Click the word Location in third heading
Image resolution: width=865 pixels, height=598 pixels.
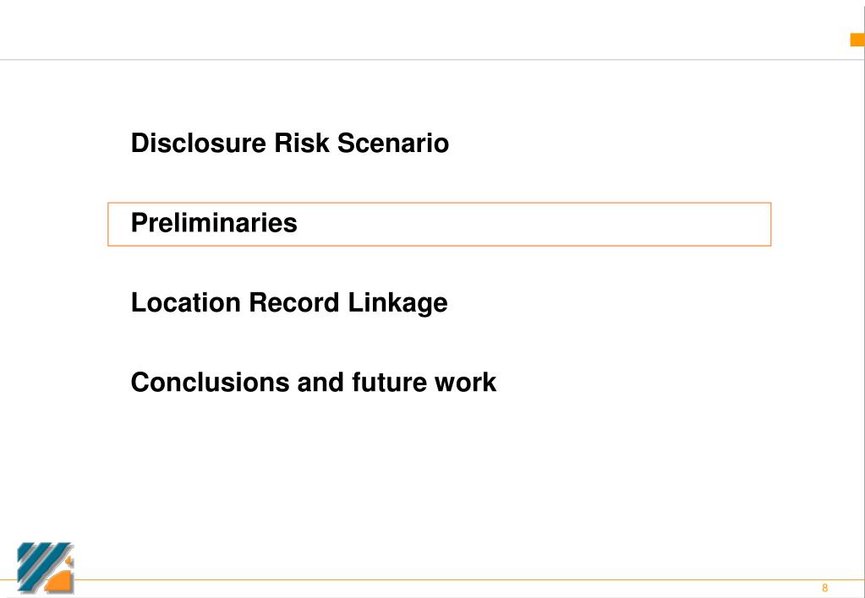186,303
